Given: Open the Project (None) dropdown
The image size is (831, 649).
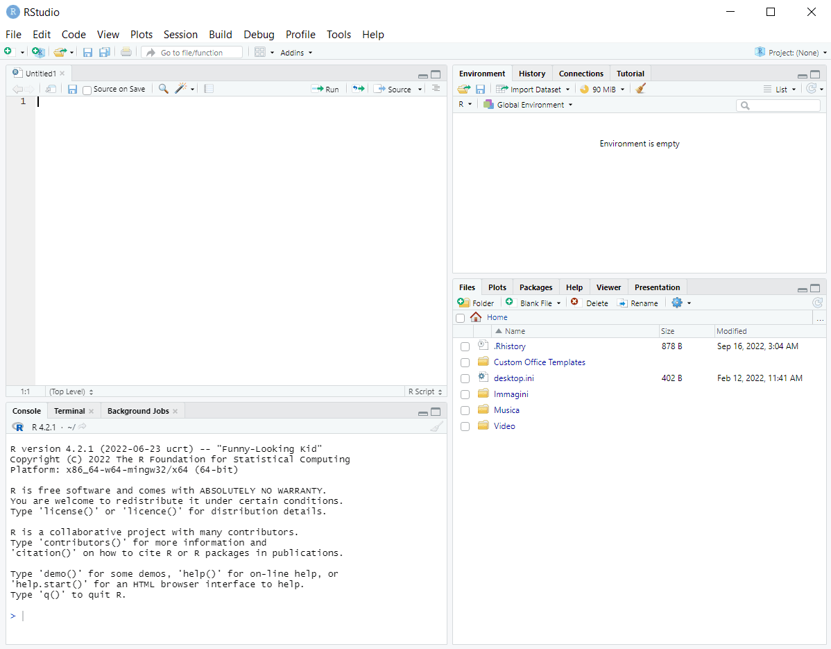Looking at the screenshot, I should coord(790,53).
